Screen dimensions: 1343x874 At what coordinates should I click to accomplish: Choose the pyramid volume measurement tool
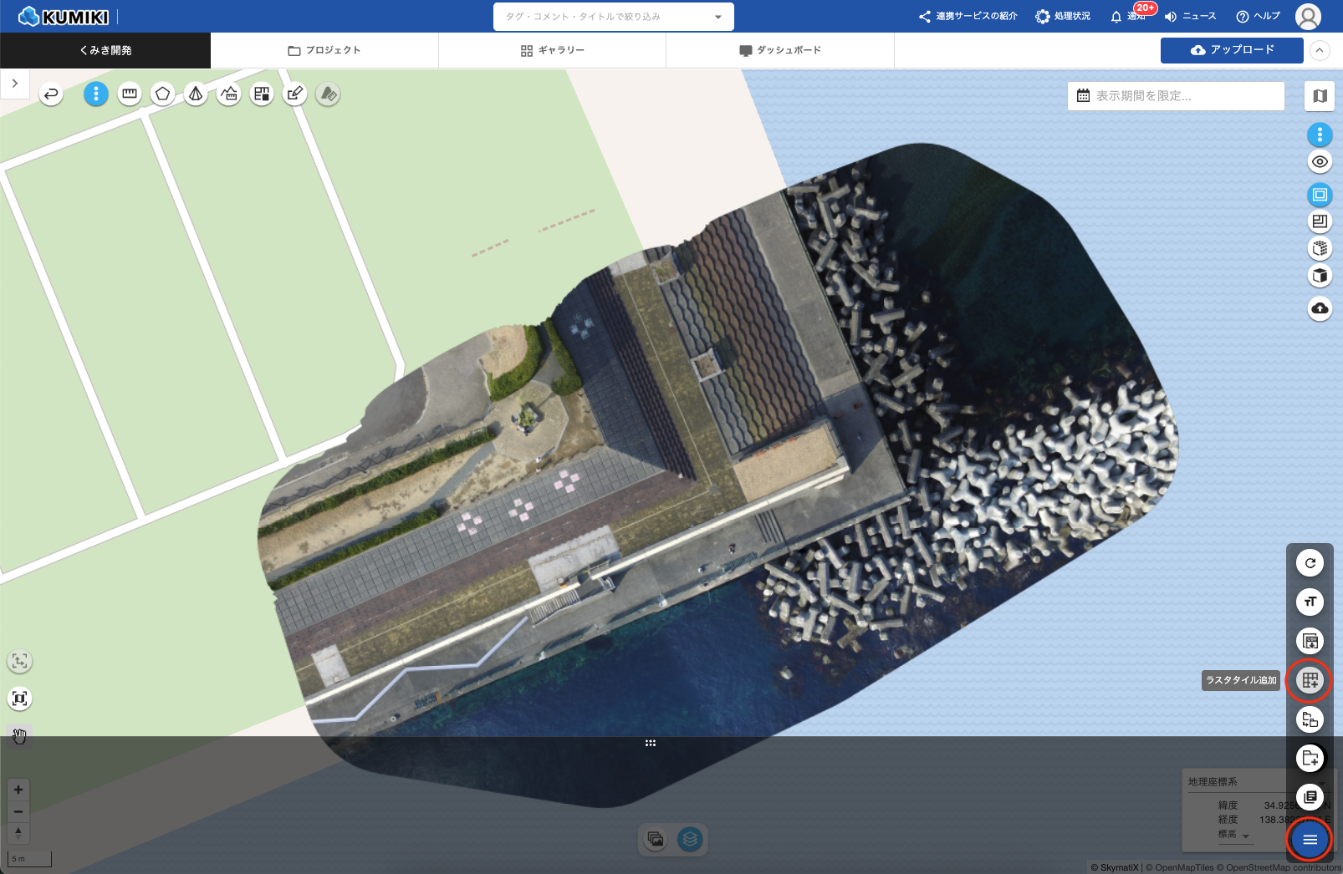[196, 94]
